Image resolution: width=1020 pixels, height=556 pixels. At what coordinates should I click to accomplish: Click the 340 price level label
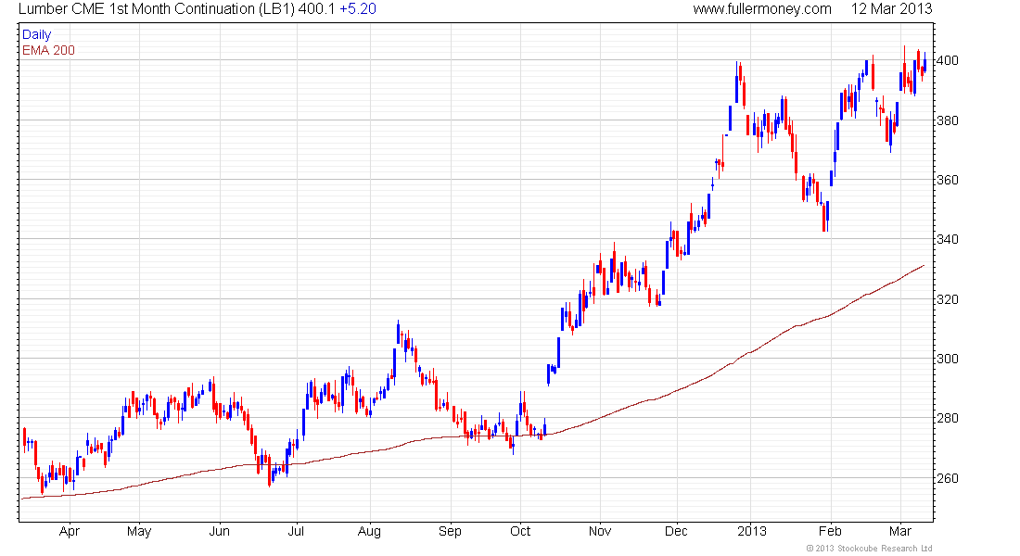pos(951,240)
